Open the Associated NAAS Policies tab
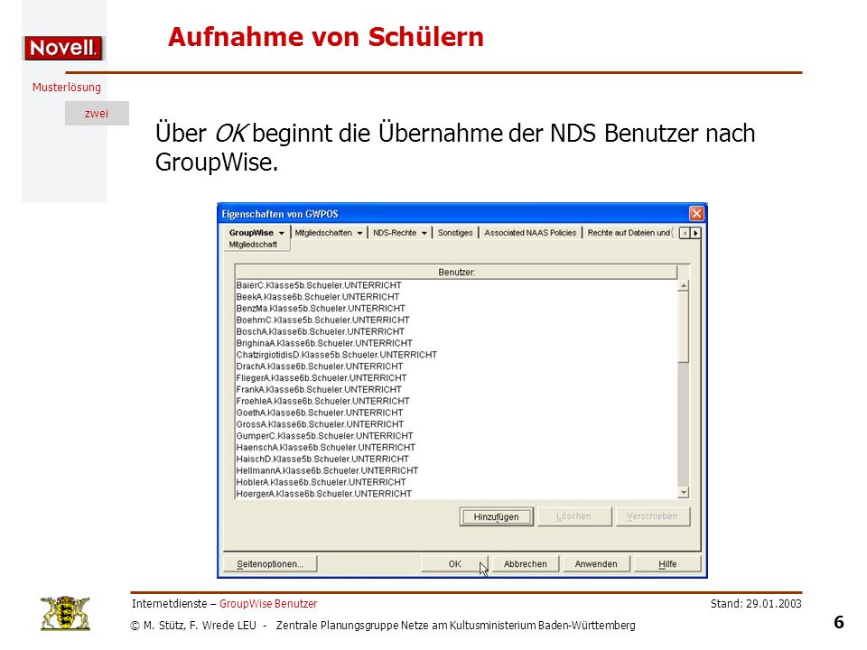Screen dimensions: 867x650 click(530, 233)
